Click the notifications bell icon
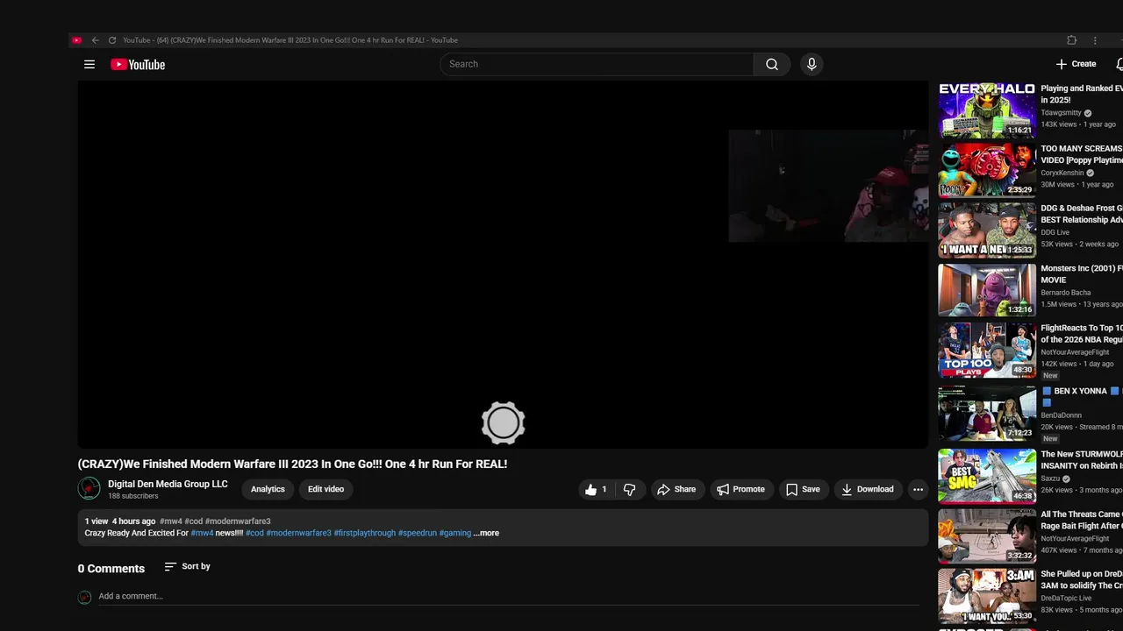The width and height of the screenshot is (1123, 631). [x=1119, y=64]
